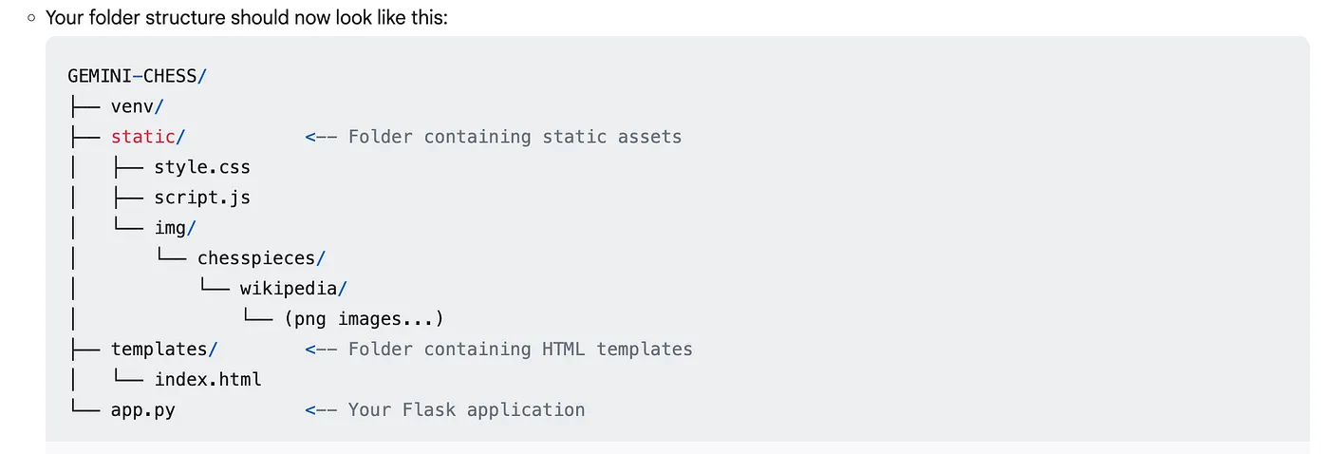This screenshot has width=1329, height=454.
Task: Click index.html under templates
Action: pyautogui.click(x=208, y=380)
